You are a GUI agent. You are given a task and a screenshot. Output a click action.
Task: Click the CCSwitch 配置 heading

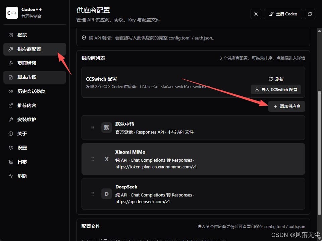pyautogui.click(x=101, y=79)
